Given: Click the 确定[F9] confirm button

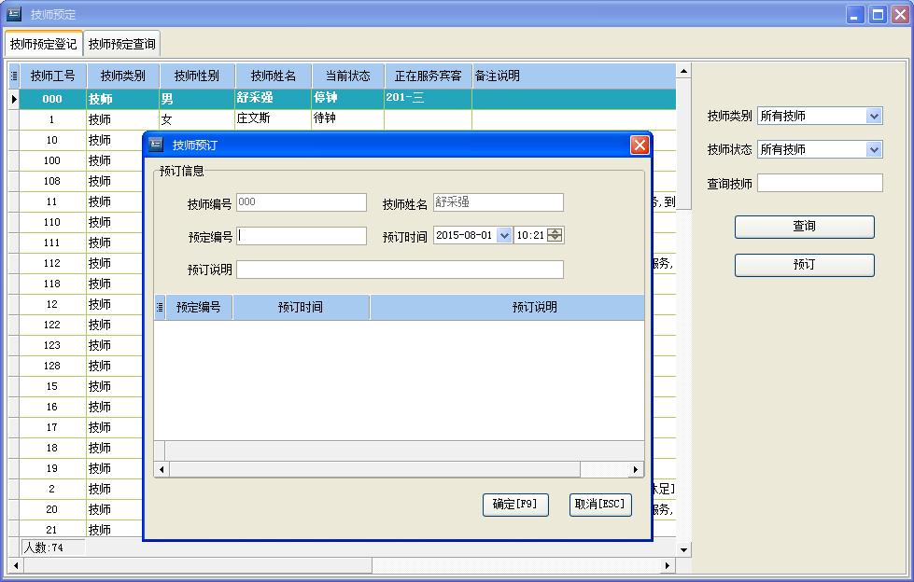Looking at the screenshot, I should [514, 505].
